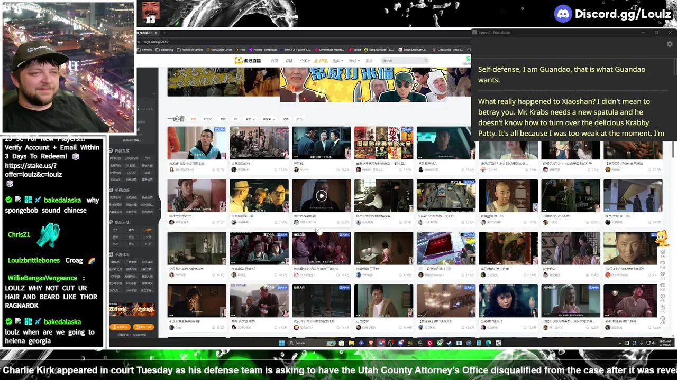Click the left orange button at sidebar bottom

pyautogui.click(x=120, y=327)
